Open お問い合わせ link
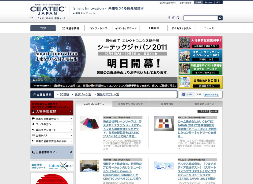This screenshot has width=253, height=184. (x=184, y=3)
